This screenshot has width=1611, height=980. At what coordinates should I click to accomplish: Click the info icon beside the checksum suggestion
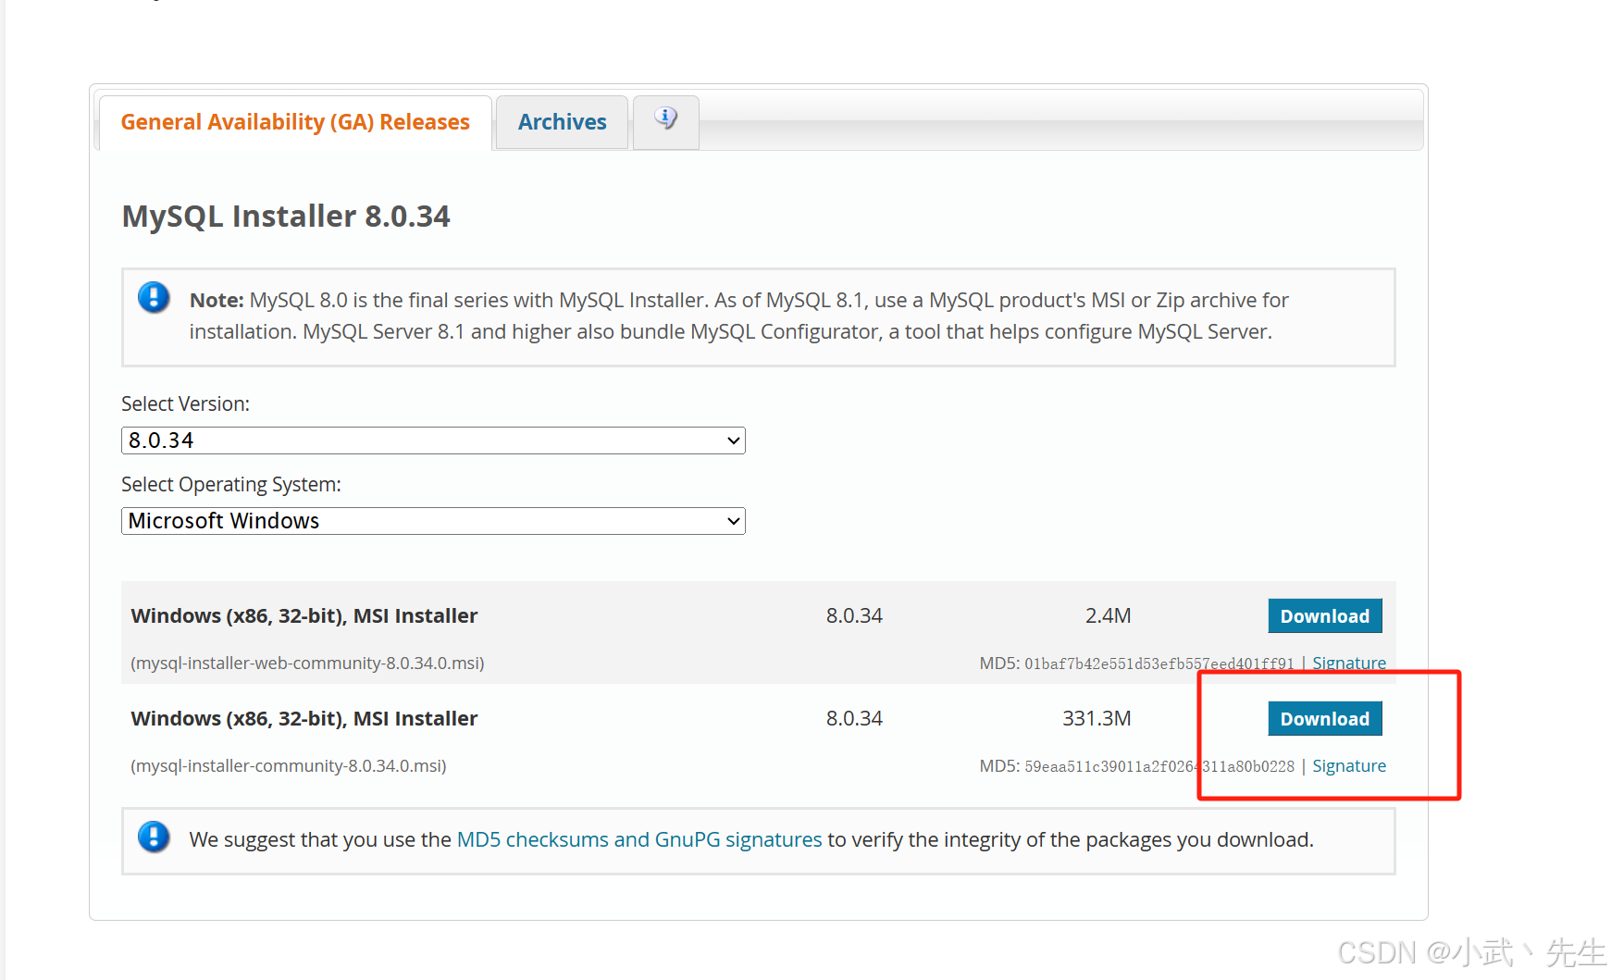pyautogui.click(x=154, y=837)
